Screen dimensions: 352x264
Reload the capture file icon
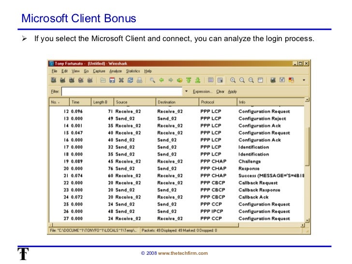pyautogui.click(x=130, y=80)
